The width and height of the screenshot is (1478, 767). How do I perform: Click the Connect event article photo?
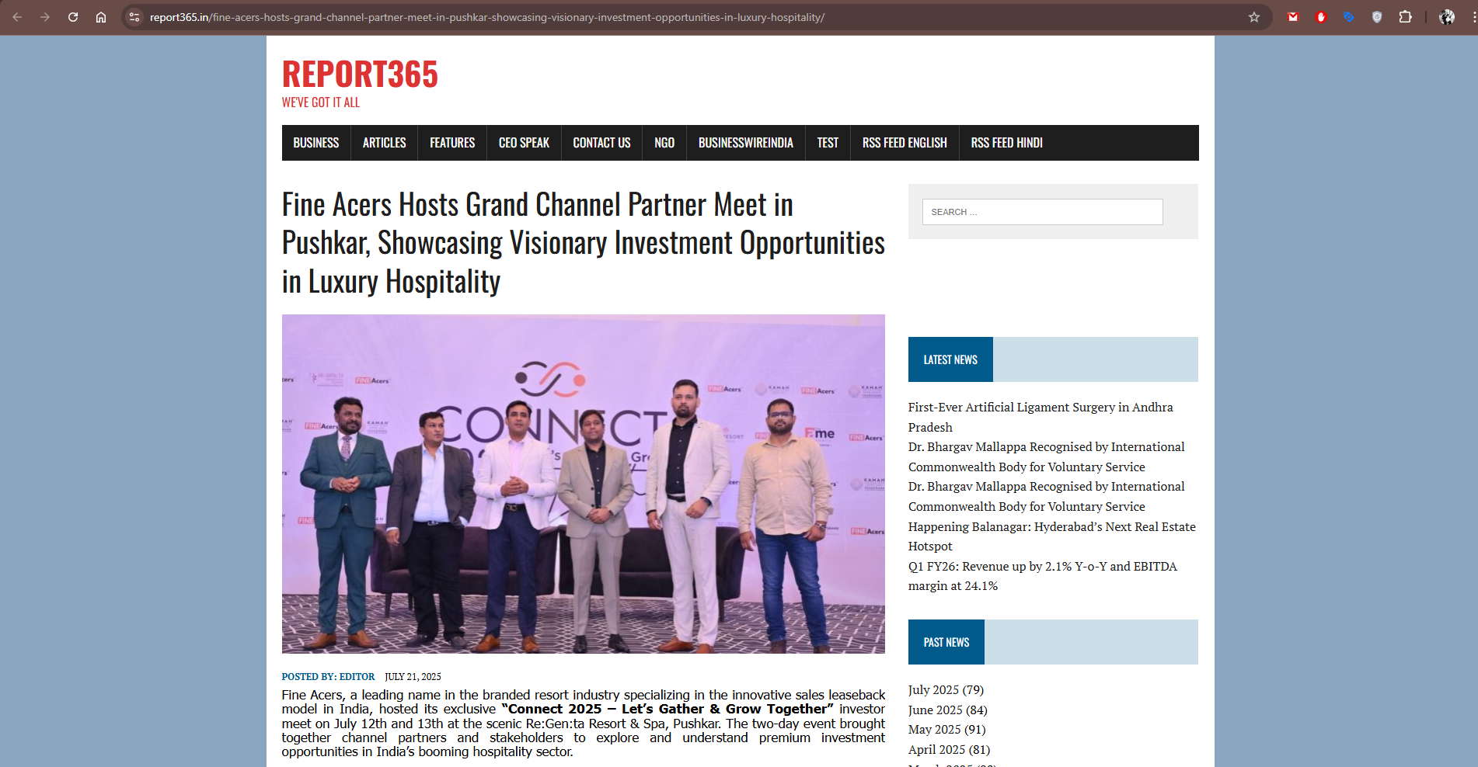tap(583, 484)
